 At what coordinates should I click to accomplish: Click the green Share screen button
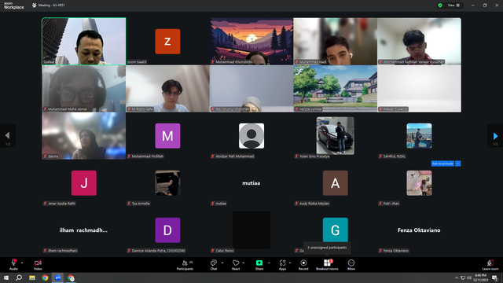259,263
